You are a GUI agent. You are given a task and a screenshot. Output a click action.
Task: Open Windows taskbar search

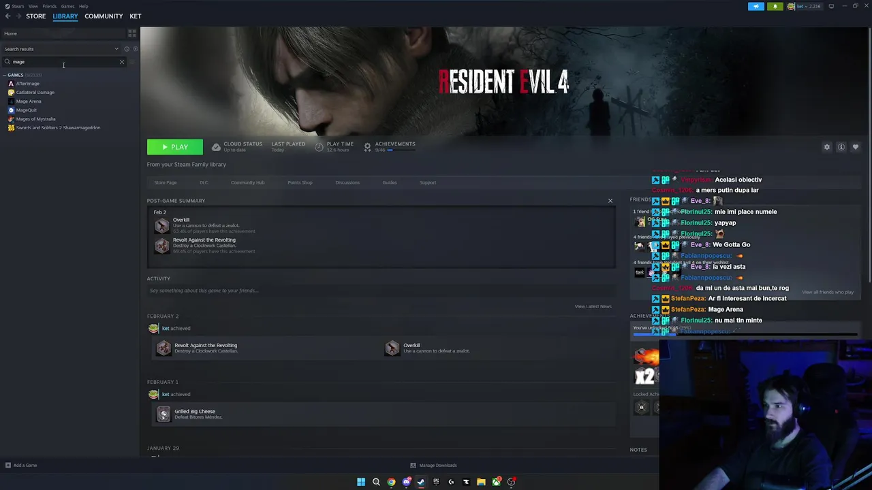click(x=376, y=482)
